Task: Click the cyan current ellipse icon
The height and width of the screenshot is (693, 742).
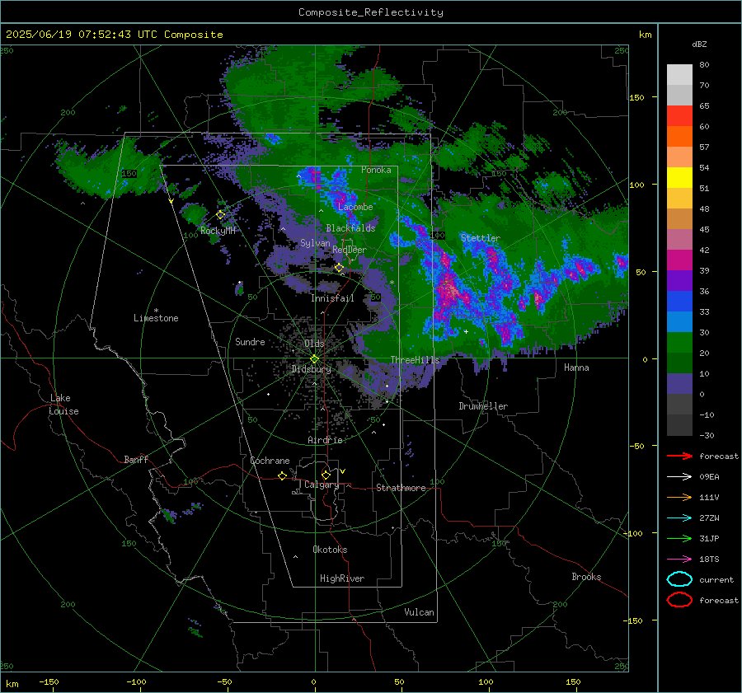Action: [x=679, y=579]
